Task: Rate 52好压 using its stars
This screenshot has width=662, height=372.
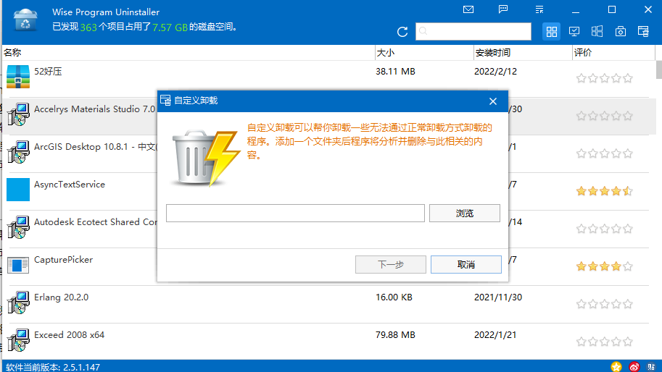Action: coord(605,78)
